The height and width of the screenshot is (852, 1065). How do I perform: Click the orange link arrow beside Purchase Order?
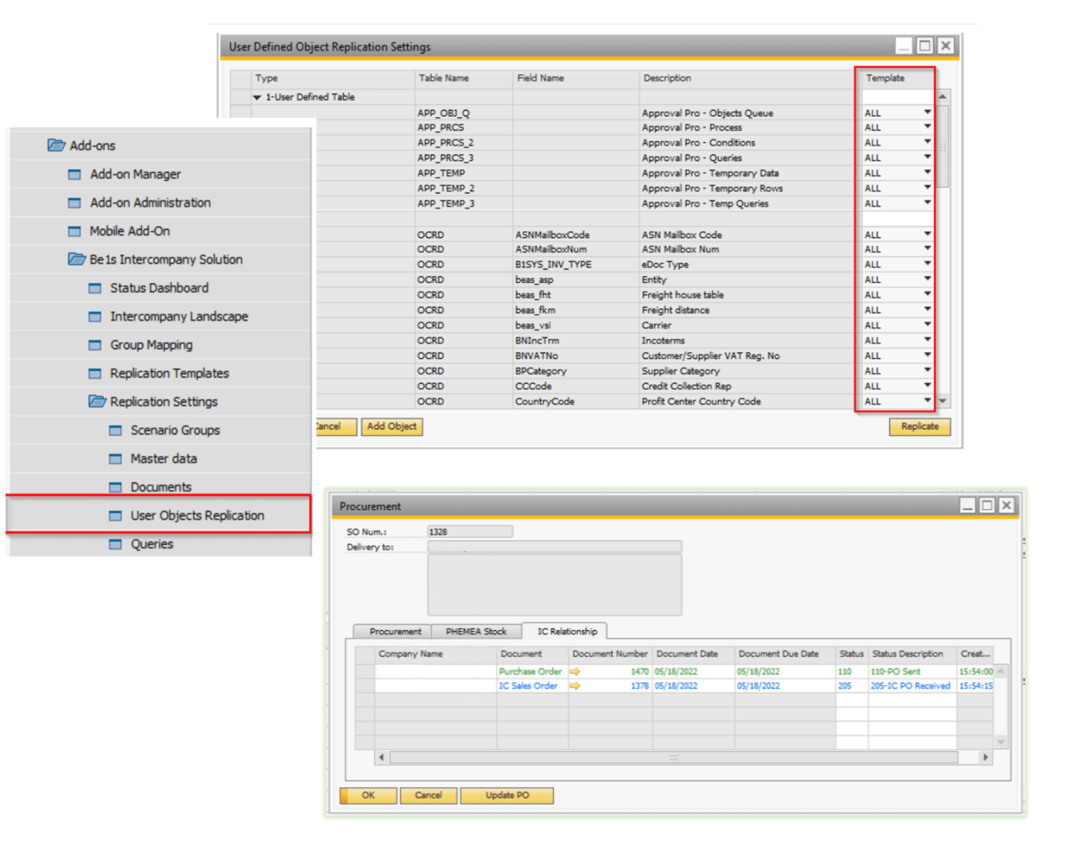(575, 671)
